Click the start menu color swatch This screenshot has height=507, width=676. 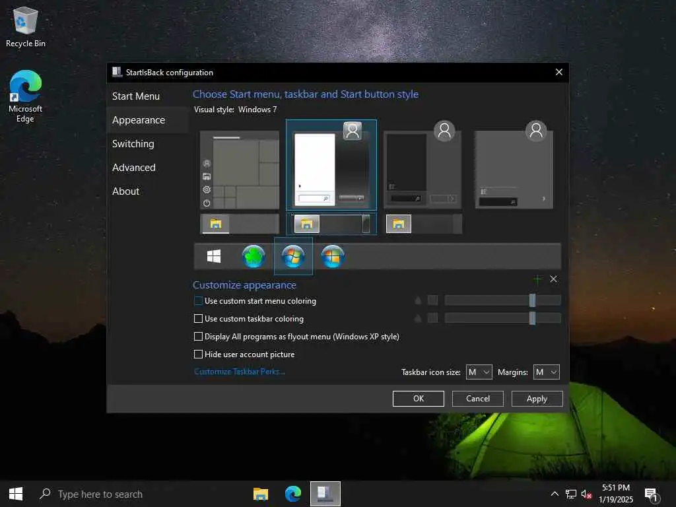click(x=432, y=300)
